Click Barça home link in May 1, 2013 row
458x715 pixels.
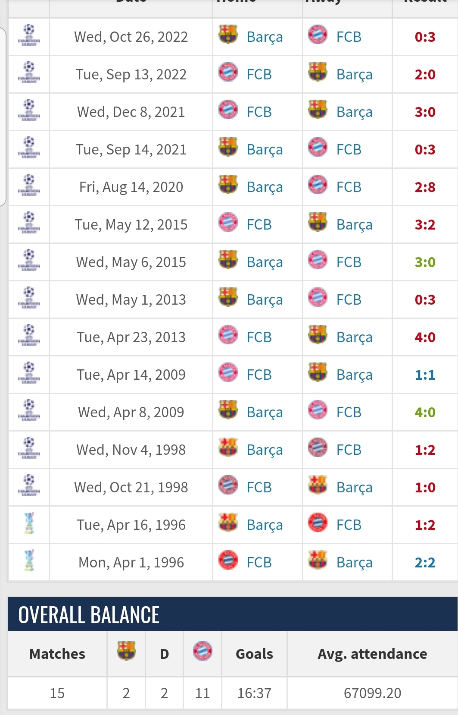tap(265, 300)
